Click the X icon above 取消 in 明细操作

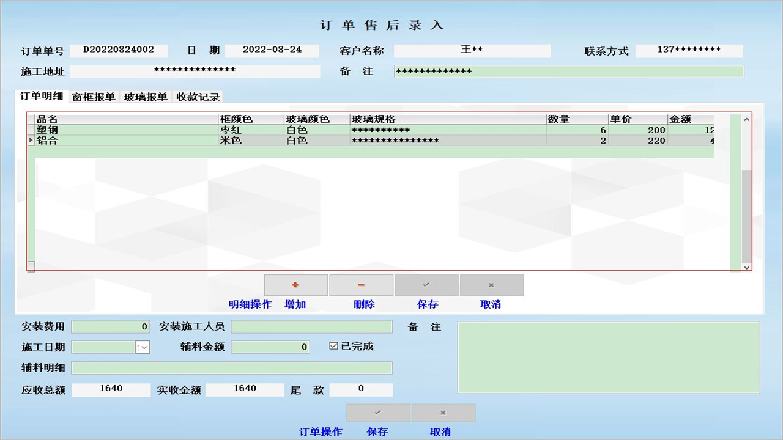coord(491,285)
